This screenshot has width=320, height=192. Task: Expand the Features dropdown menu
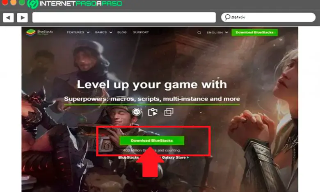tap(78, 32)
